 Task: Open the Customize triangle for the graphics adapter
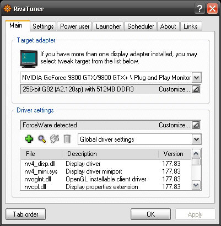[x=196, y=89]
